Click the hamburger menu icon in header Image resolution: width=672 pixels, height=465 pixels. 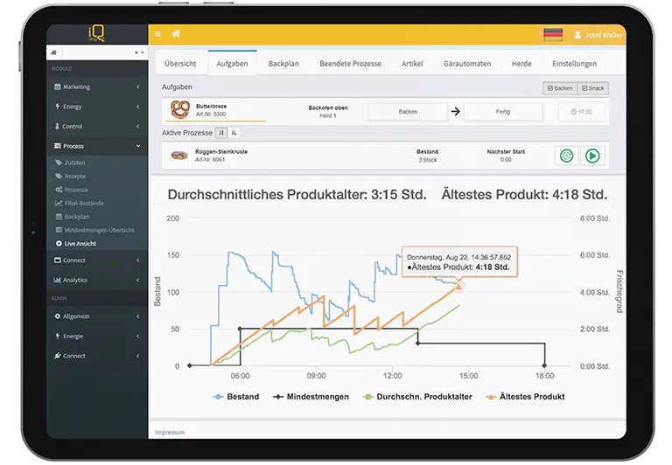pyautogui.click(x=157, y=34)
